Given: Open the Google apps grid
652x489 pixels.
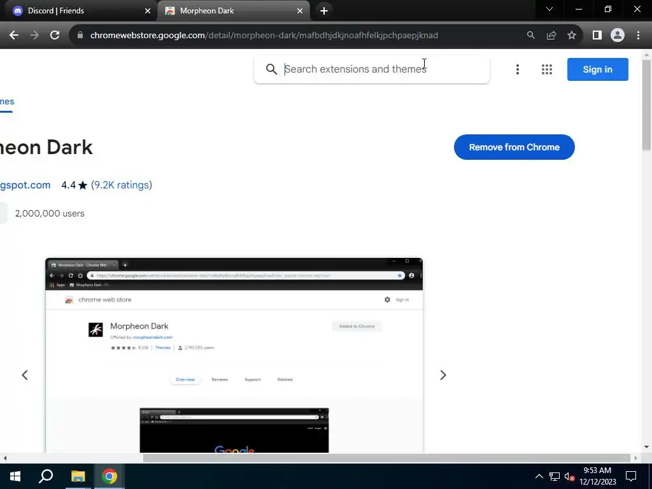Looking at the screenshot, I should pyautogui.click(x=547, y=69).
